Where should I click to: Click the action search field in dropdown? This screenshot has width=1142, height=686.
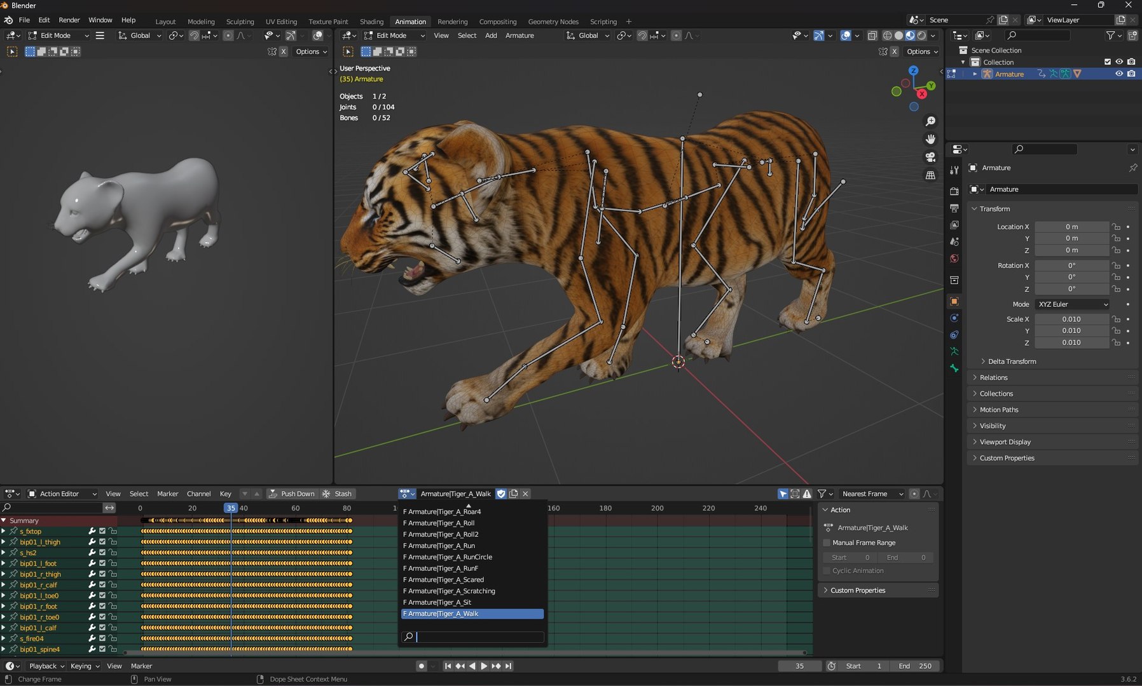(x=472, y=636)
